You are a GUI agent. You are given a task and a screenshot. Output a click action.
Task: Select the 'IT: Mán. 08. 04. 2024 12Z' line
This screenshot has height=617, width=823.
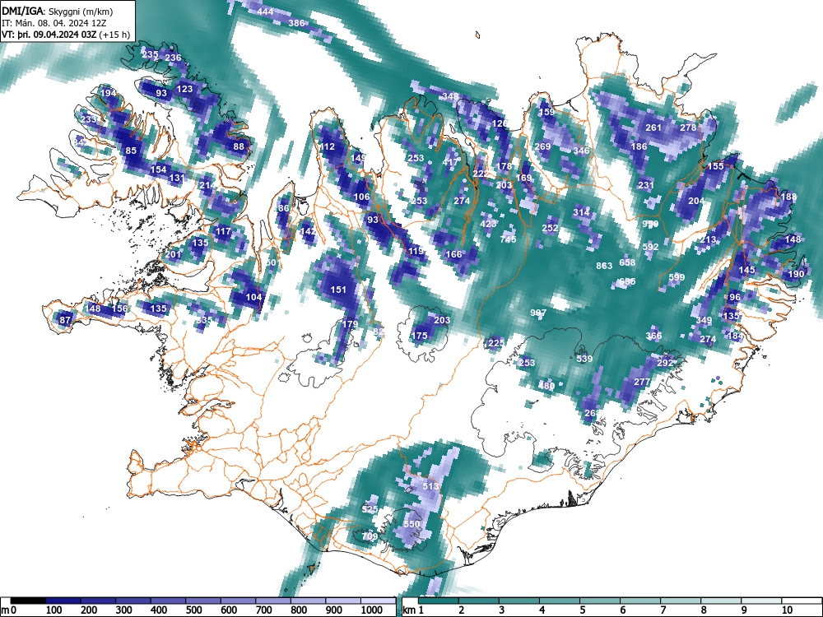pos(56,23)
